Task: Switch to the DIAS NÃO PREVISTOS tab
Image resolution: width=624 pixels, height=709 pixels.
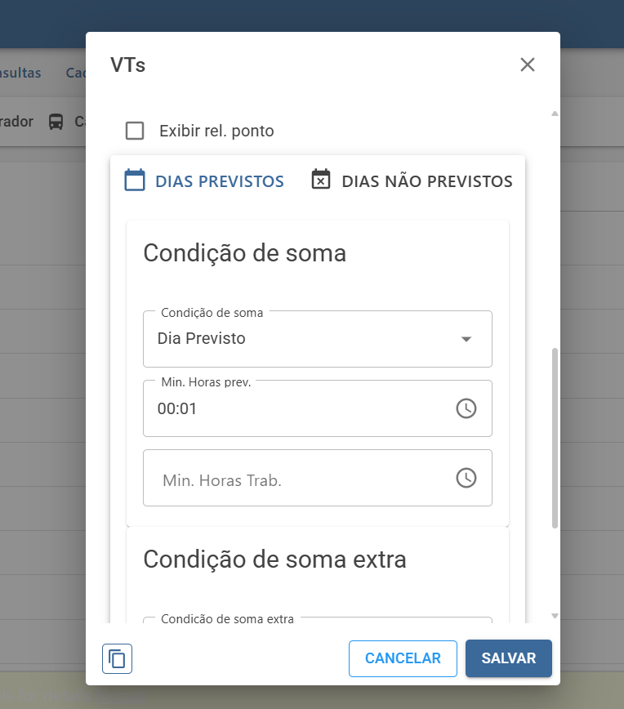Action: (x=412, y=181)
